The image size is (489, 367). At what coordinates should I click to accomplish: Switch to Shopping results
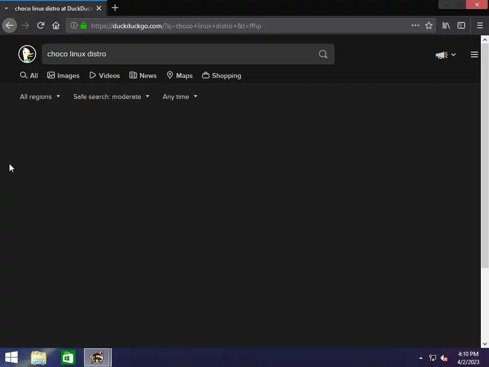click(x=222, y=76)
